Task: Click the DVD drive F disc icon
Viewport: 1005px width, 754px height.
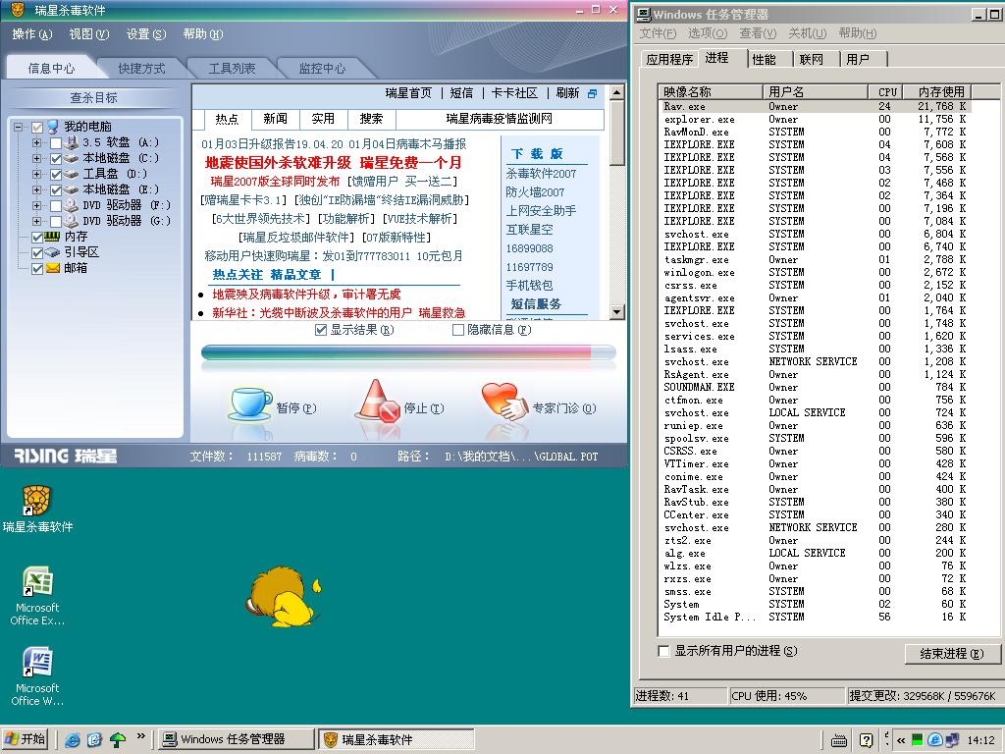Action: [x=71, y=205]
